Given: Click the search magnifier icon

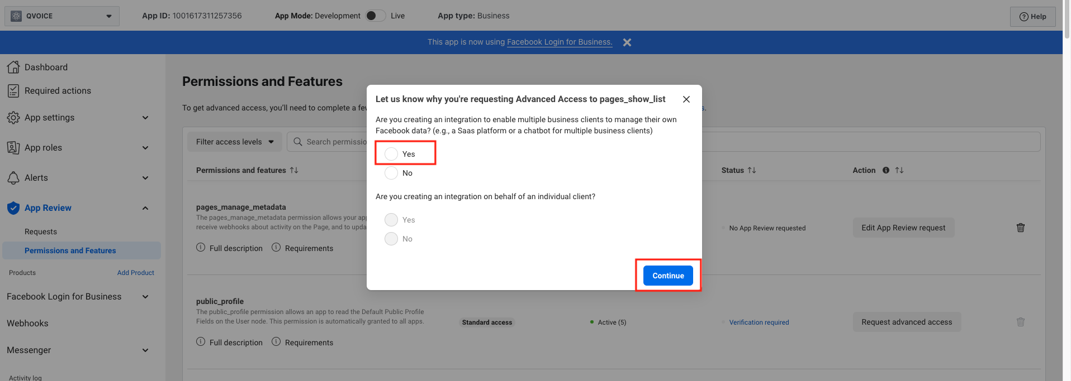Looking at the screenshot, I should tap(298, 142).
